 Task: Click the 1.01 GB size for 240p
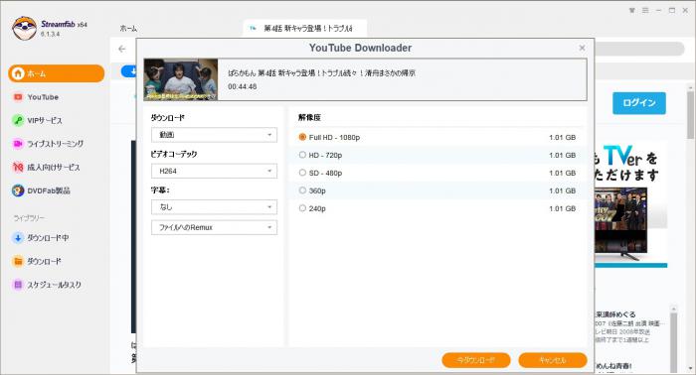pos(563,208)
